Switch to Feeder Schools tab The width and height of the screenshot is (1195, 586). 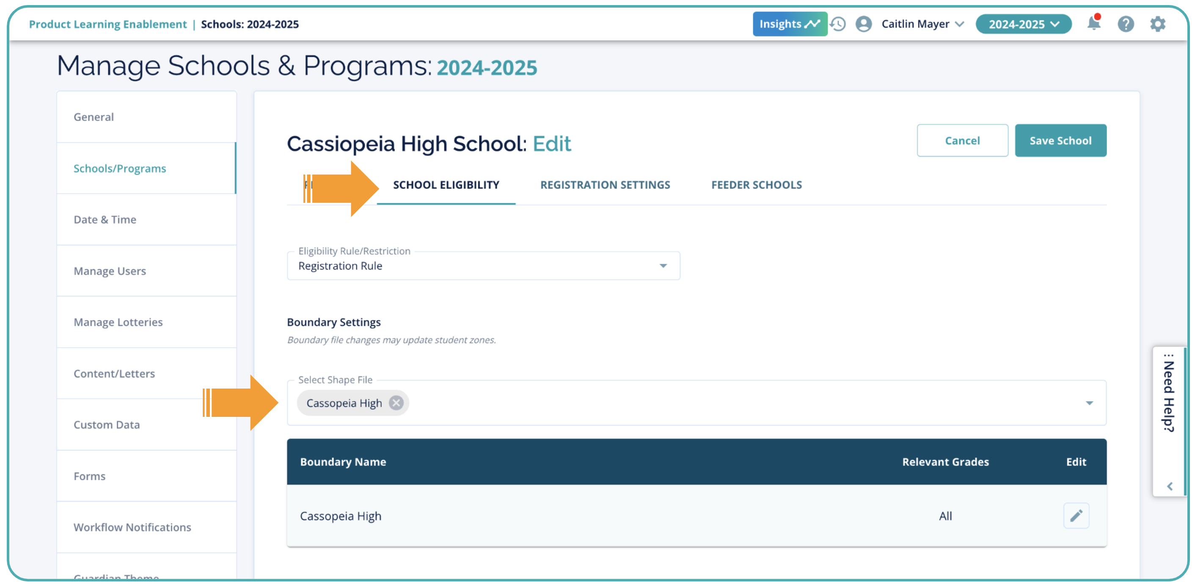click(756, 185)
